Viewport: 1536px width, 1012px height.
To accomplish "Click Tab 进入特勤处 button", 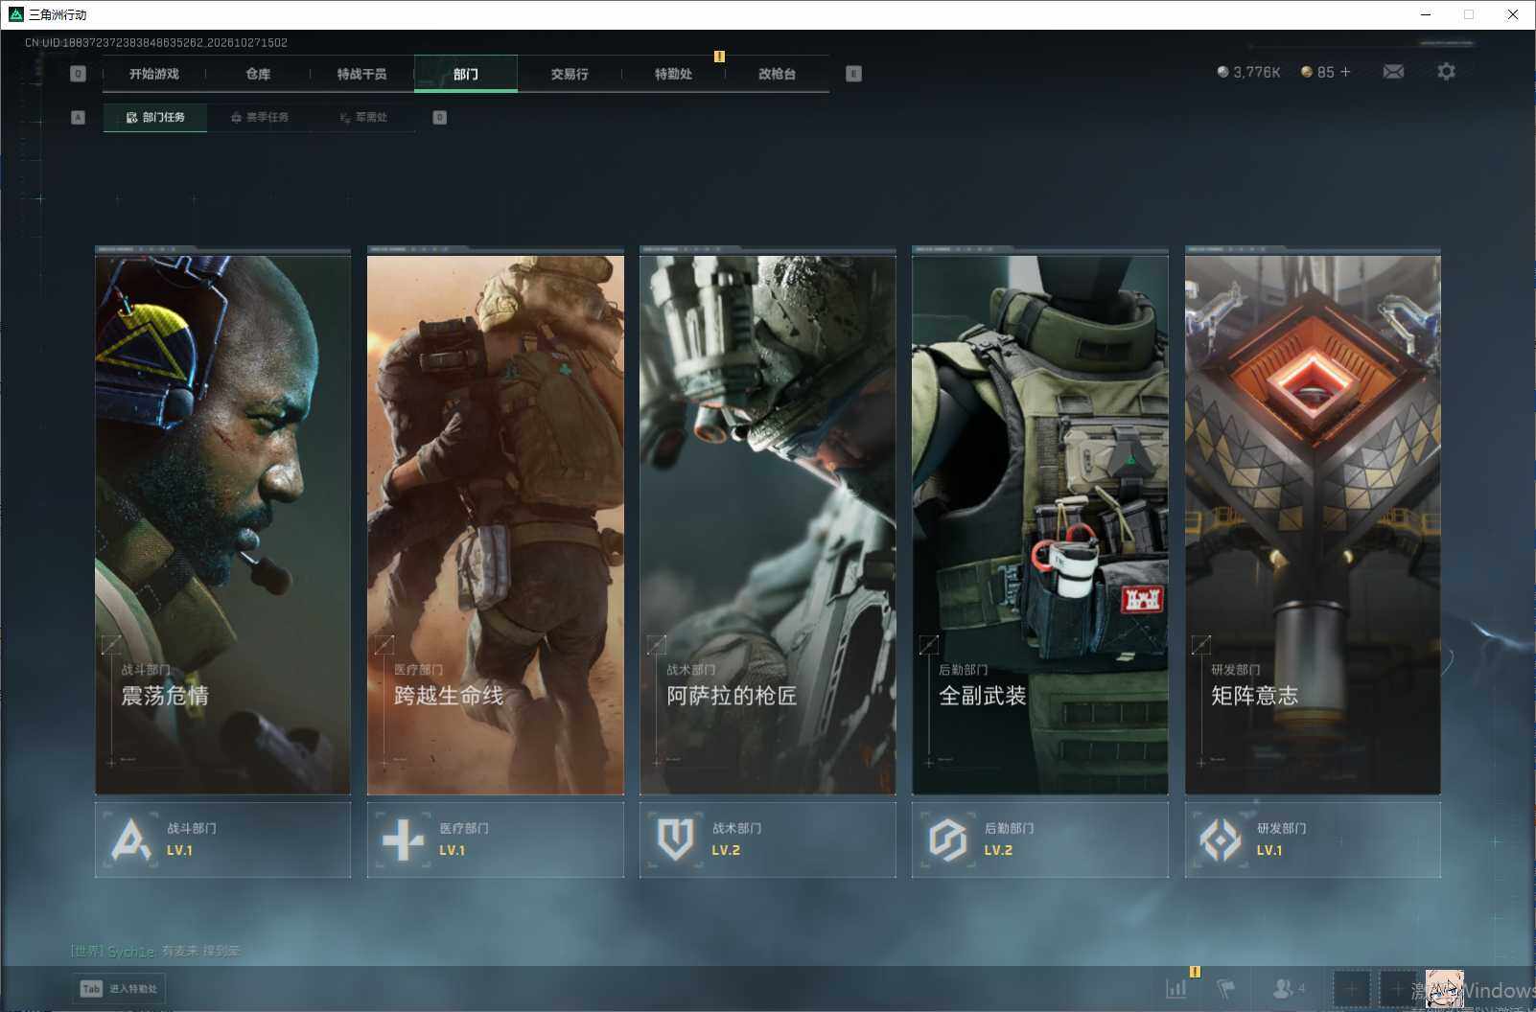I will pos(119,989).
